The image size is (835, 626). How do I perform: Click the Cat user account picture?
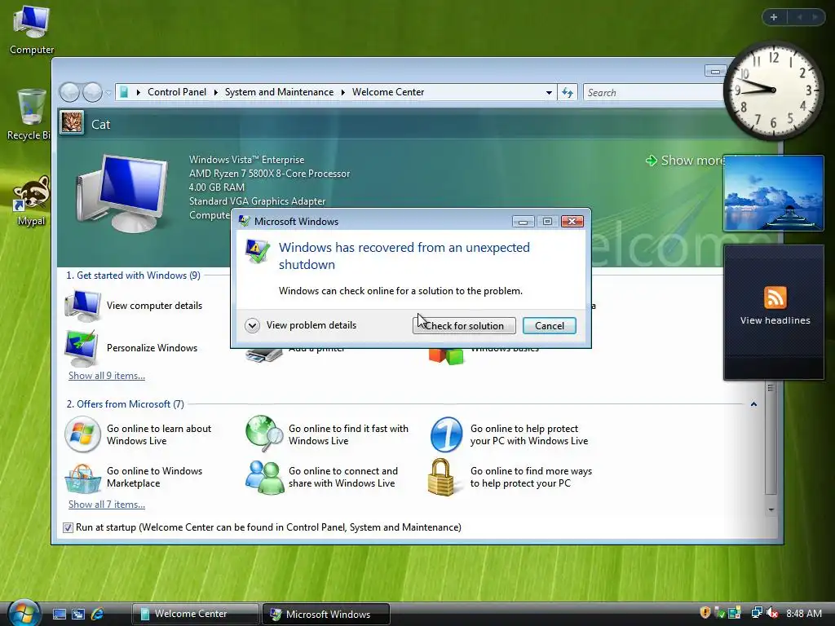72,123
